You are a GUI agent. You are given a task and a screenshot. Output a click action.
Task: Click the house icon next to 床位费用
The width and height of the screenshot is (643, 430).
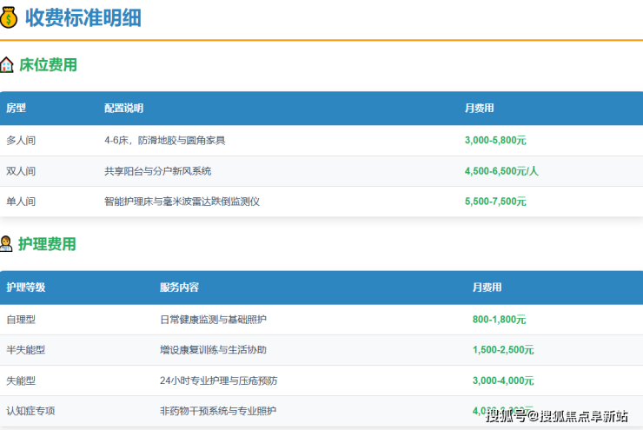point(7,65)
